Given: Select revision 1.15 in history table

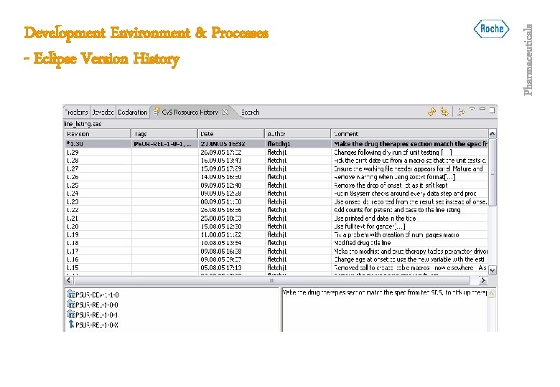Looking at the screenshot, I should 276,267.
